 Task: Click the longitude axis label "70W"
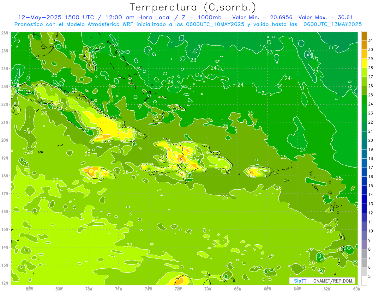tap(208, 289)
